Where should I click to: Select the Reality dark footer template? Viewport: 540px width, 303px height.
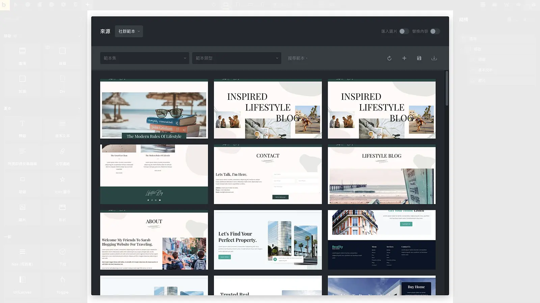pos(381,240)
